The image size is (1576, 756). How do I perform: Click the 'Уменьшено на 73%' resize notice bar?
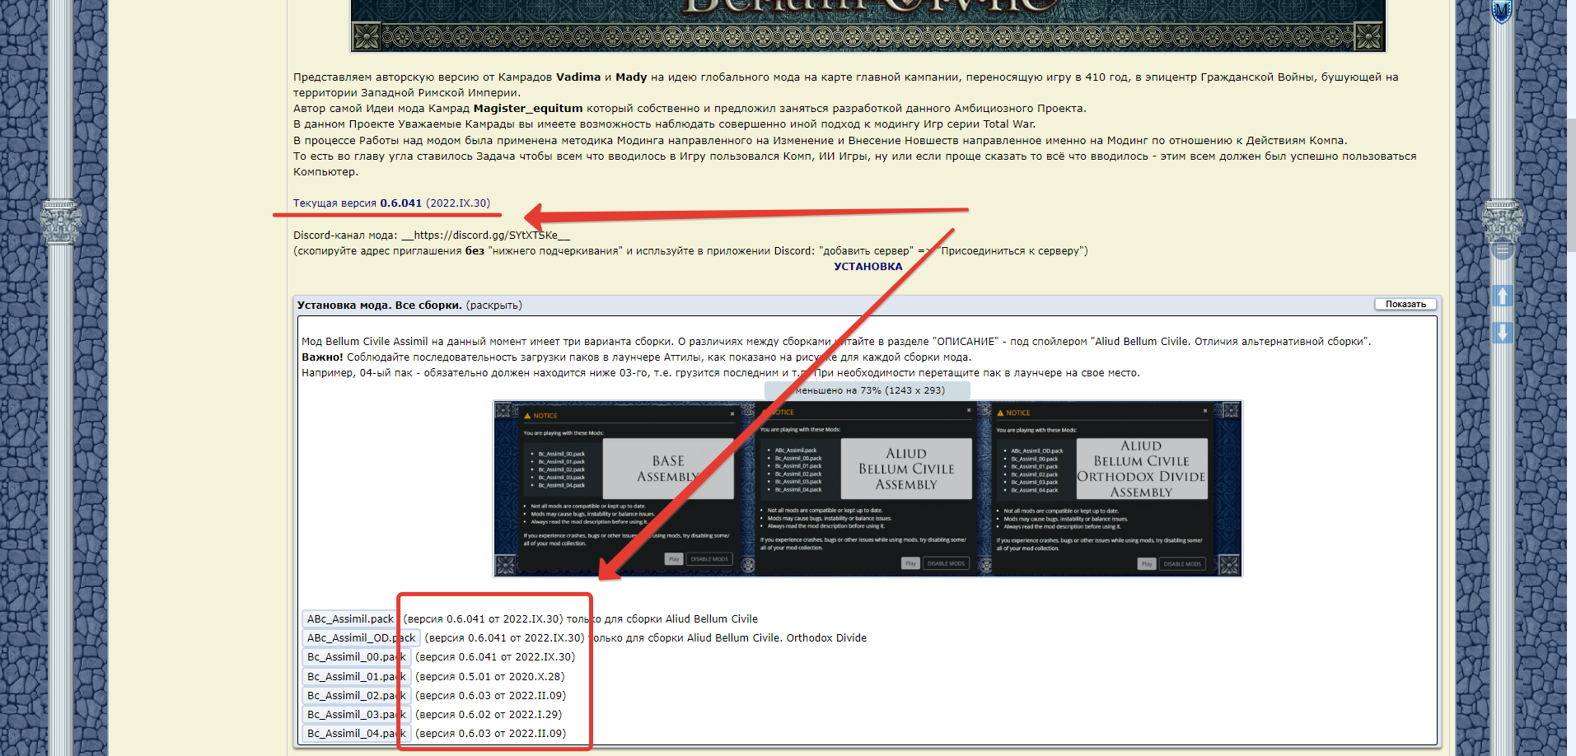tap(868, 390)
